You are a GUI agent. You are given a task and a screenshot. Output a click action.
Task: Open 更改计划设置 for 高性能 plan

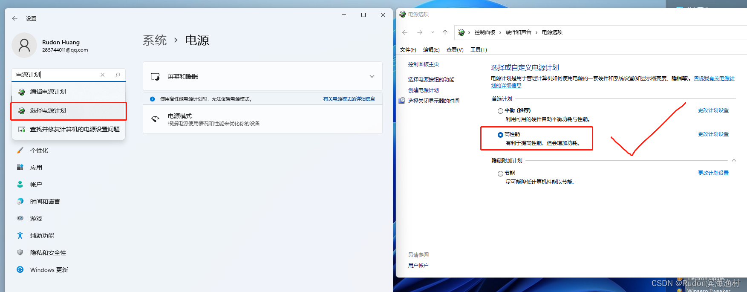click(713, 134)
